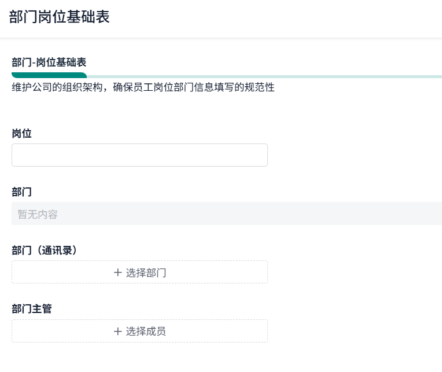Viewport: 442px width, 372px height.
Task: Click the read-only 部门 field
Action: (x=226, y=213)
